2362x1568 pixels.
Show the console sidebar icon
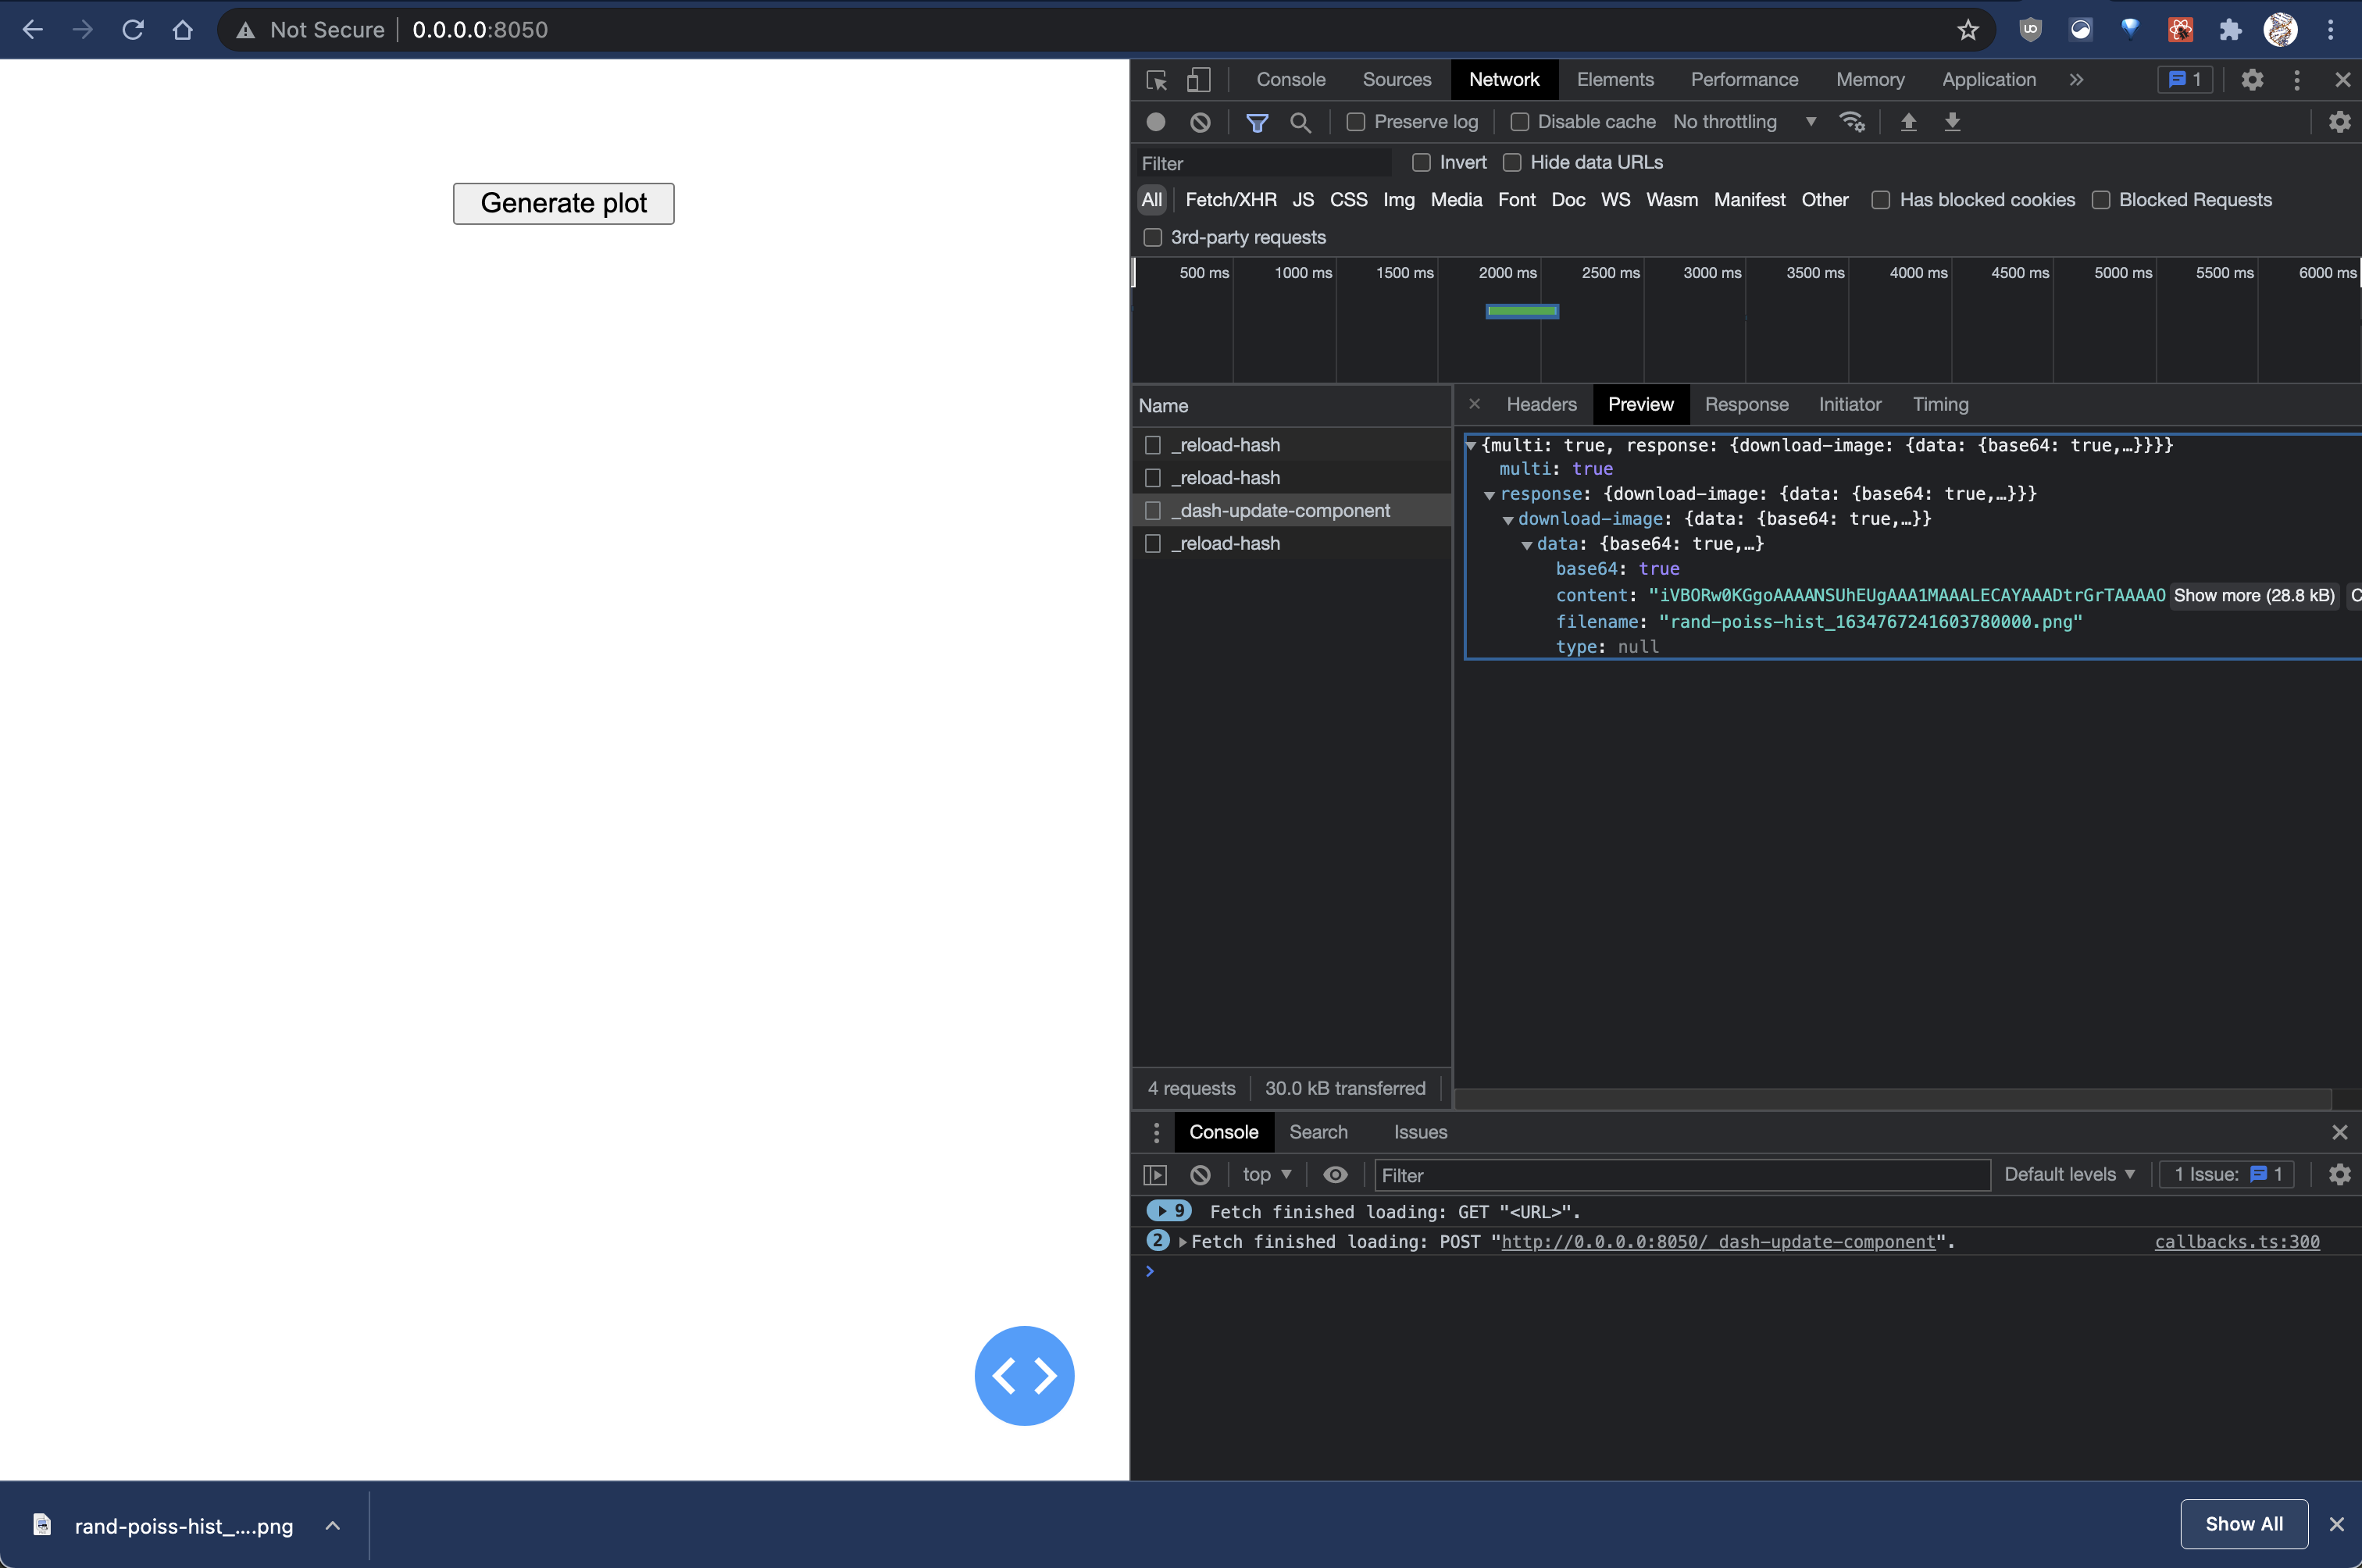(1155, 1175)
